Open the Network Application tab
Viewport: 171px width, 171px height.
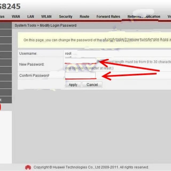(x=144, y=17)
